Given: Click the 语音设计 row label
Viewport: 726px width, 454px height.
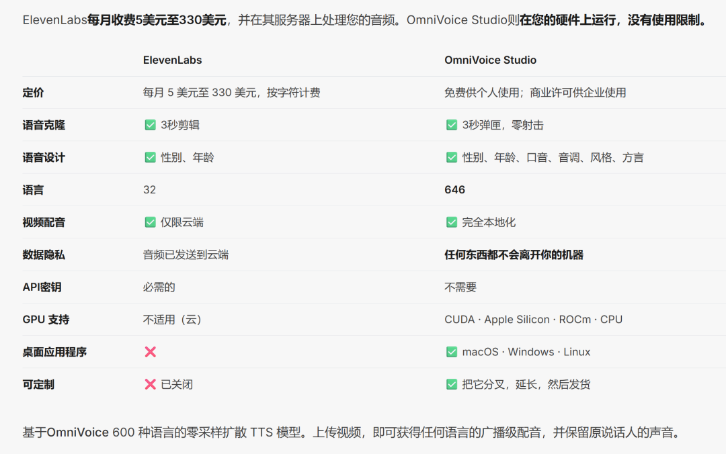Looking at the screenshot, I should point(44,157).
